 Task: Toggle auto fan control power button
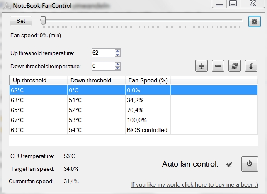[x=250, y=164]
